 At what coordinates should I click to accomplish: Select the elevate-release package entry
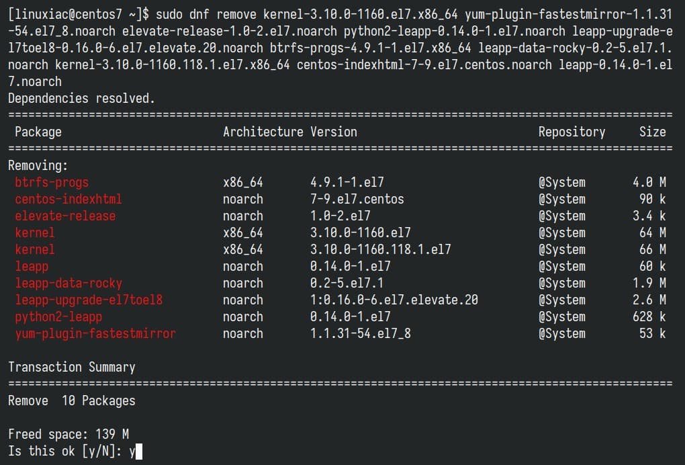(x=65, y=216)
